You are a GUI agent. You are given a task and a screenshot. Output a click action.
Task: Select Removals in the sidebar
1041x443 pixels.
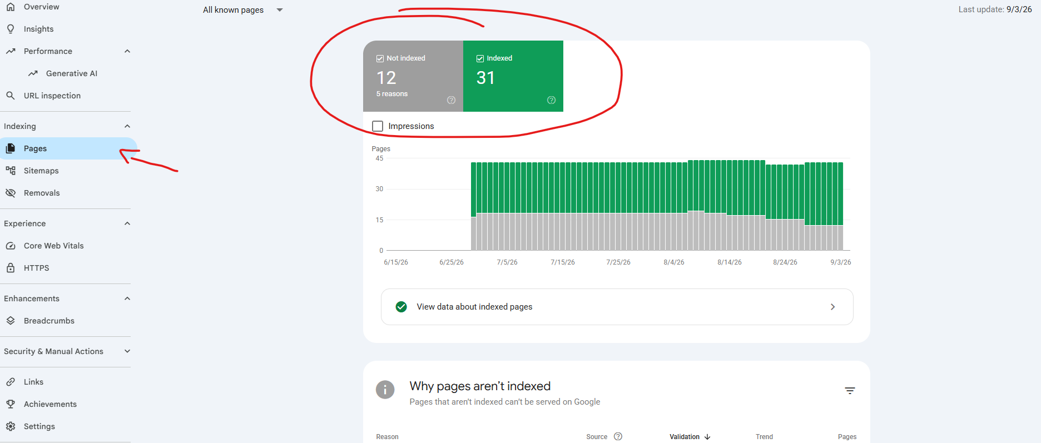click(42, 193)
